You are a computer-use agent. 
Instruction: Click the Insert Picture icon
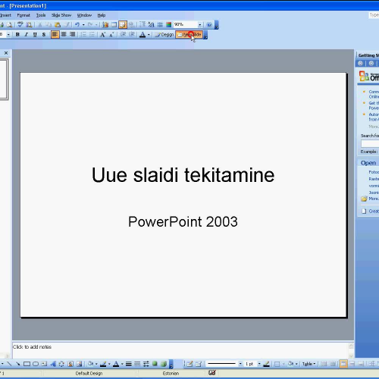(x=80, y=364)
